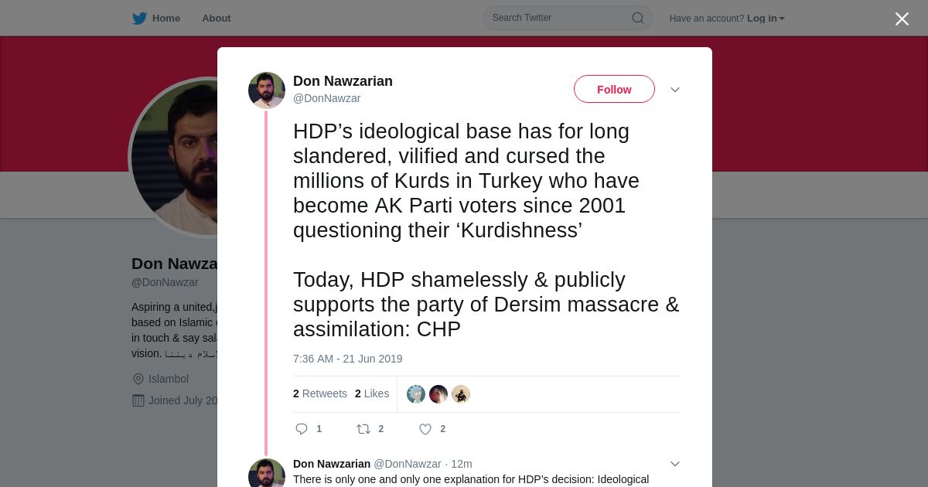Open second liker's dark avatar
Image resolution: width=928 pixels, height=487 pixels.
(x=438, y=394)
